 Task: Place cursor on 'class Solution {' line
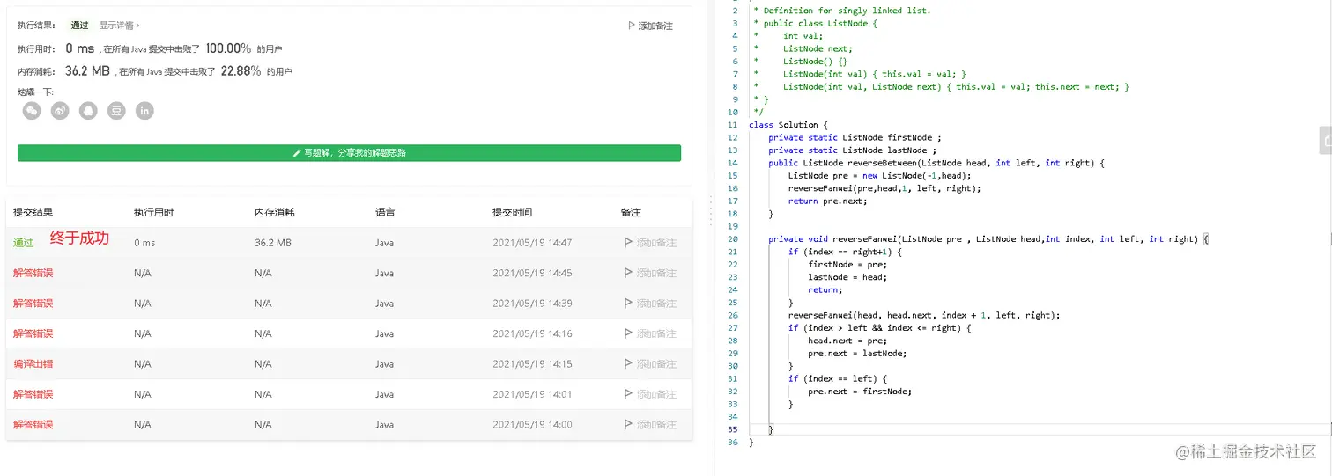tap(788, 125)
